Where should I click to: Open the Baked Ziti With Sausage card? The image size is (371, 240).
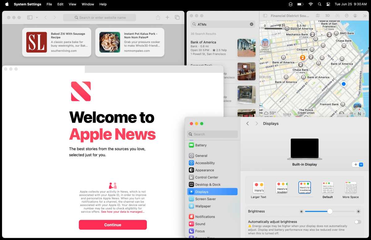(x=57, y=42)
